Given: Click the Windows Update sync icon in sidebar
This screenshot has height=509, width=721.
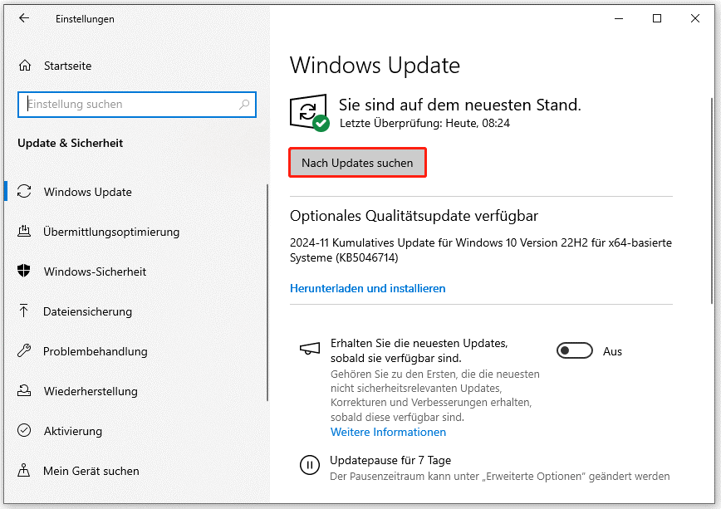Looking at the screenshot, I should point(24,191).
